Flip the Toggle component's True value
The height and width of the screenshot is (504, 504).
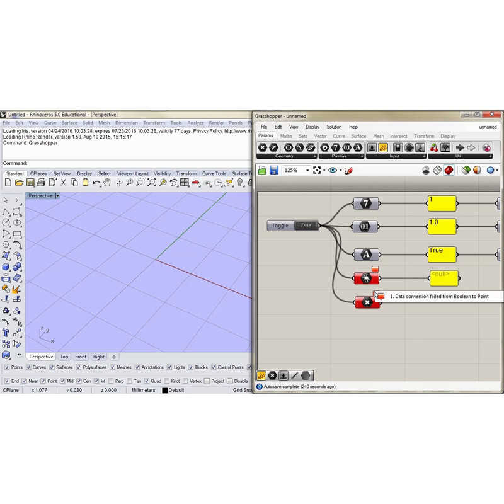click(x=306, y=226)
